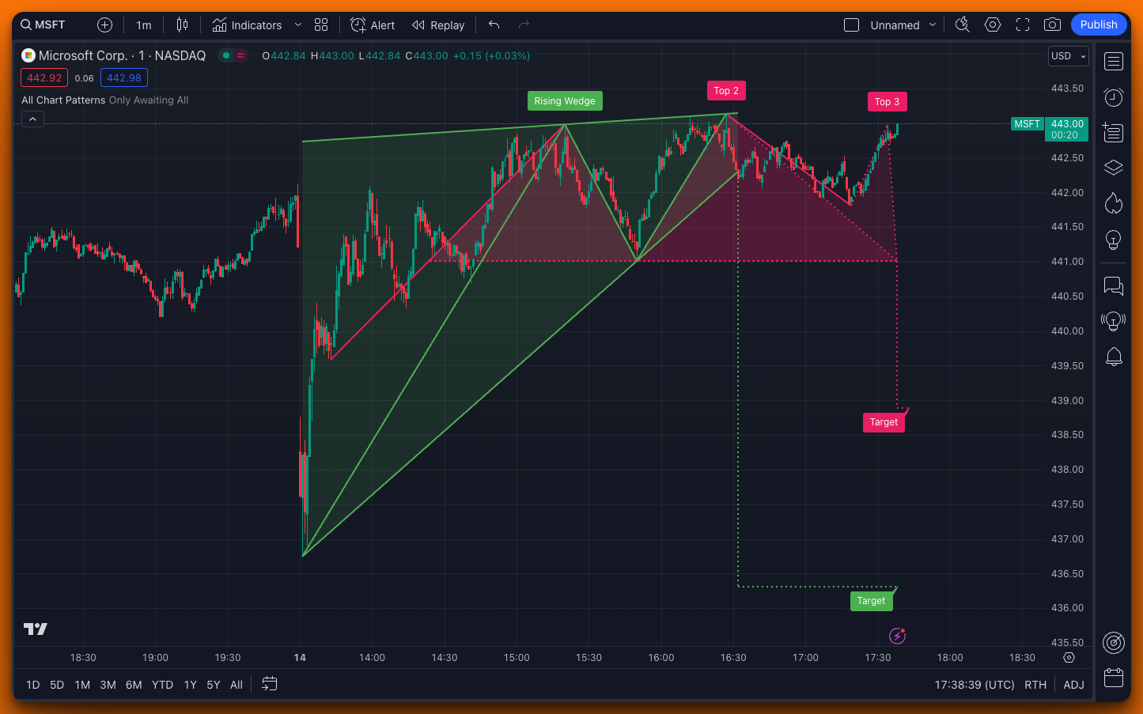The image size is (1143, 714).
Task: Open the chats speech bubbles icon
Action: pos(1114,285)
